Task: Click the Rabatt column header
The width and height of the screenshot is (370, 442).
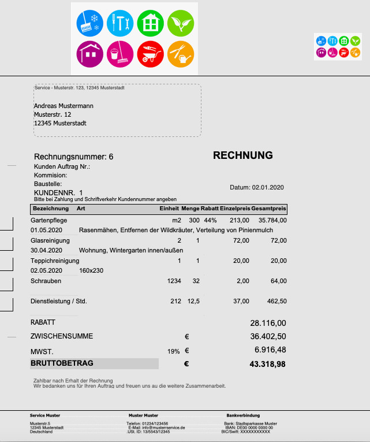Action: [210, 209]
